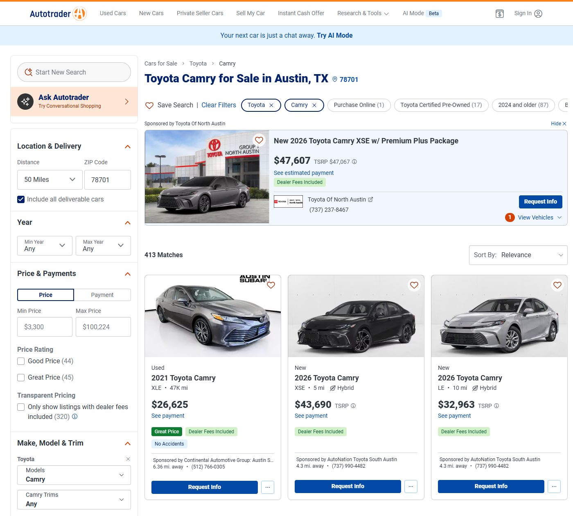
Task: Open Toyota Of North Austin external link icon
Action: pyautogui.click(x=370, y=199)
